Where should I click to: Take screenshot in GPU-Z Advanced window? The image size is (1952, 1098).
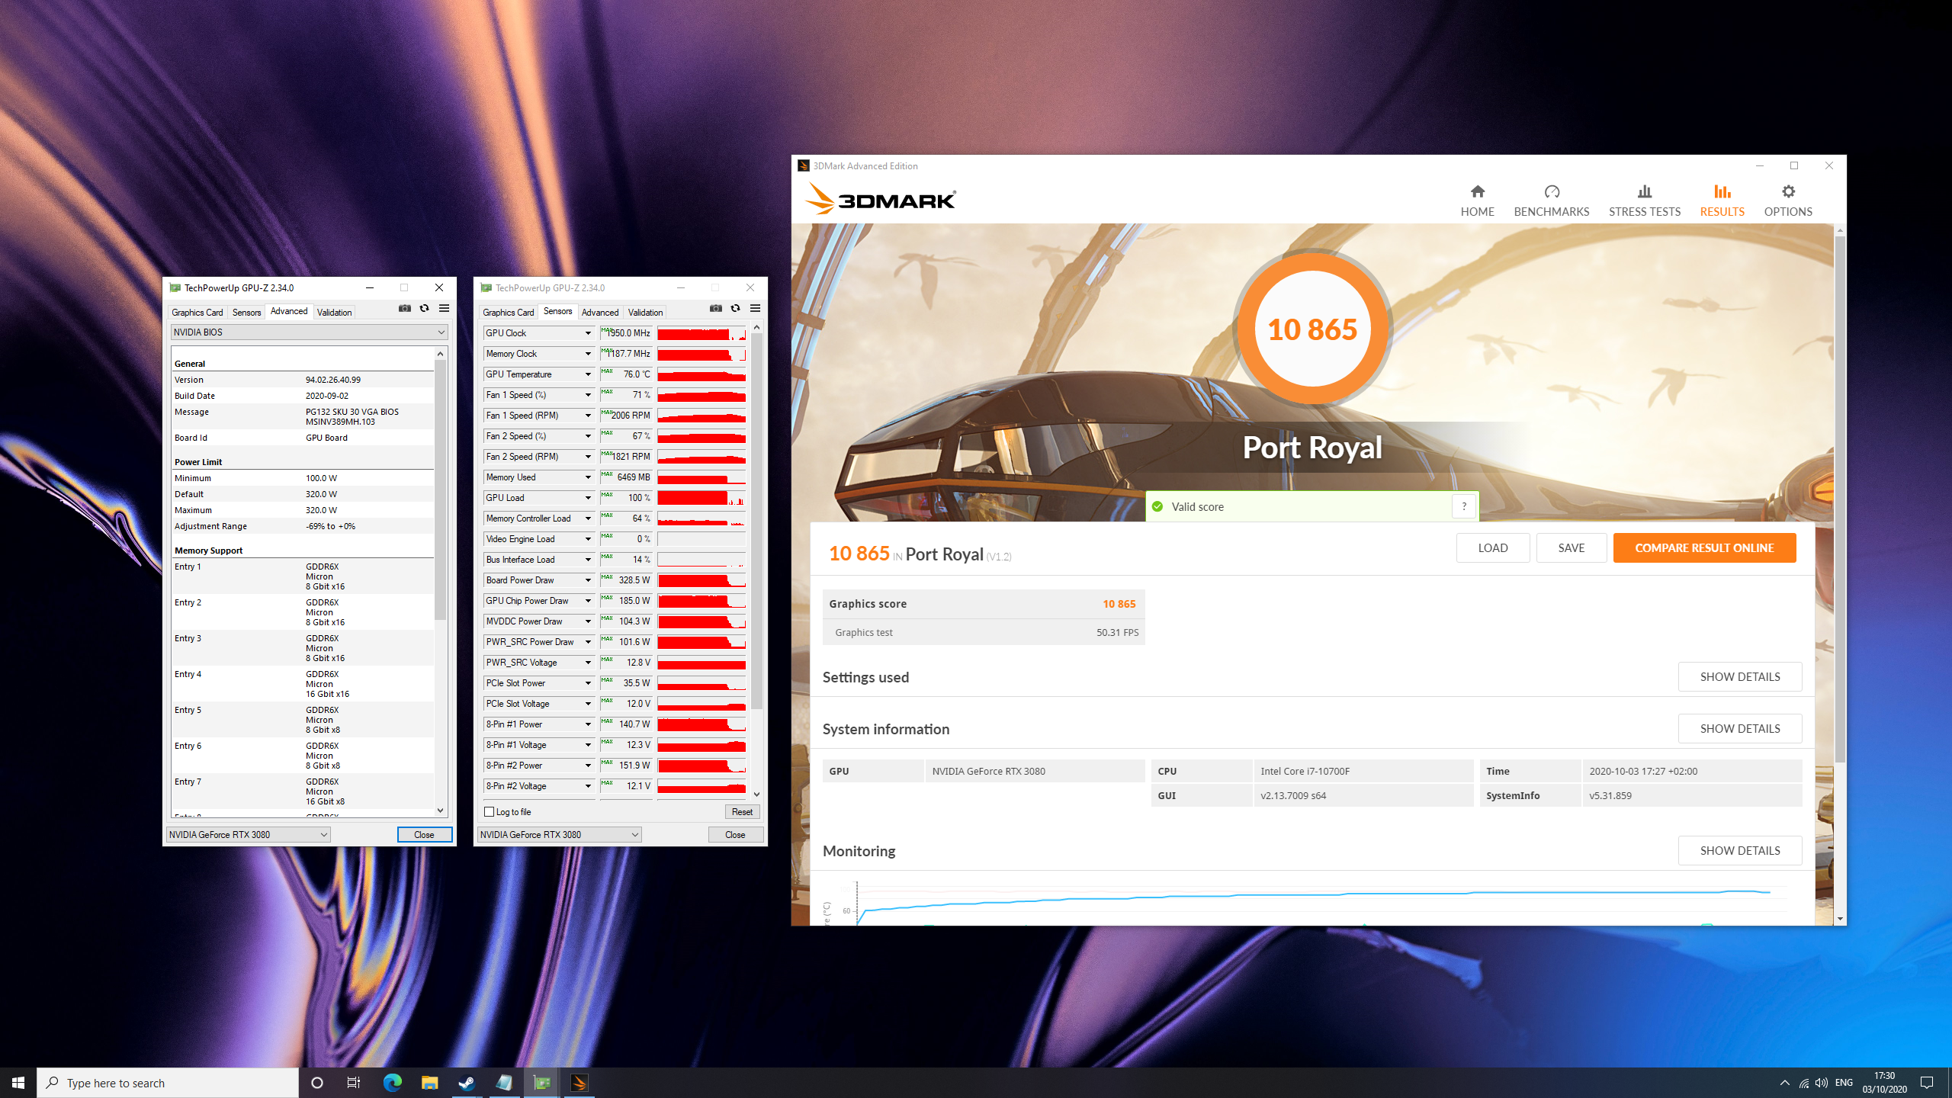(404, 308)
